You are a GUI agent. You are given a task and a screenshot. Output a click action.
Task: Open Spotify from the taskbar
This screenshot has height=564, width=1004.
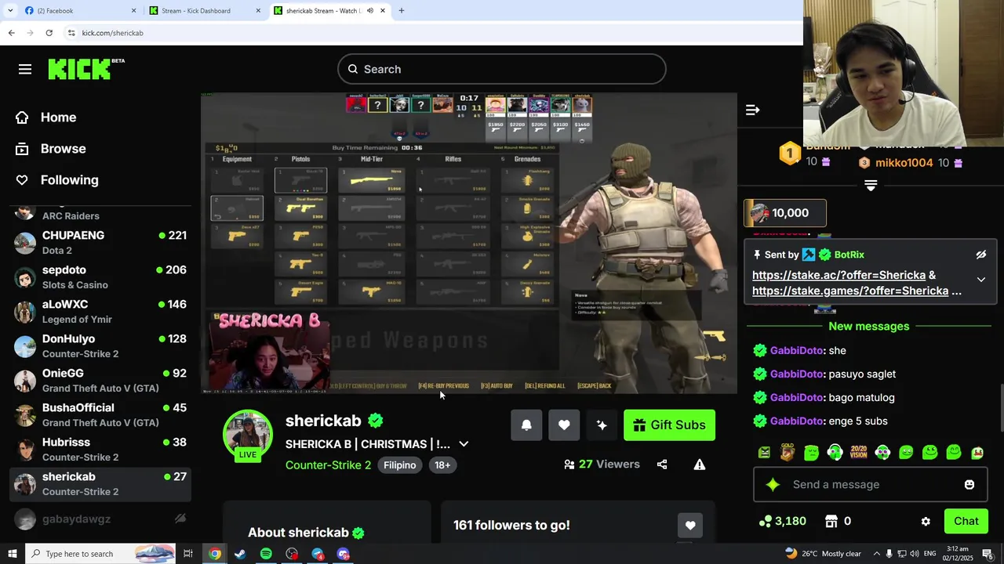266,554
